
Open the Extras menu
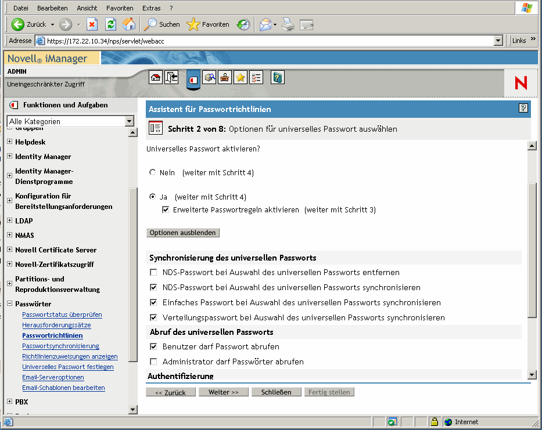click(x=151, y=8)
